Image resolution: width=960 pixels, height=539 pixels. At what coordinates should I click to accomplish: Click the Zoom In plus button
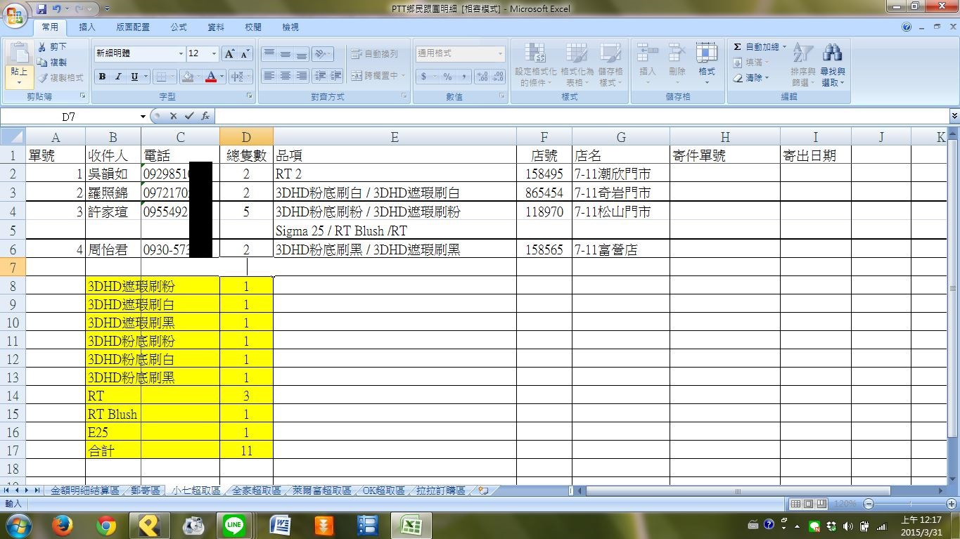point(952,504)
